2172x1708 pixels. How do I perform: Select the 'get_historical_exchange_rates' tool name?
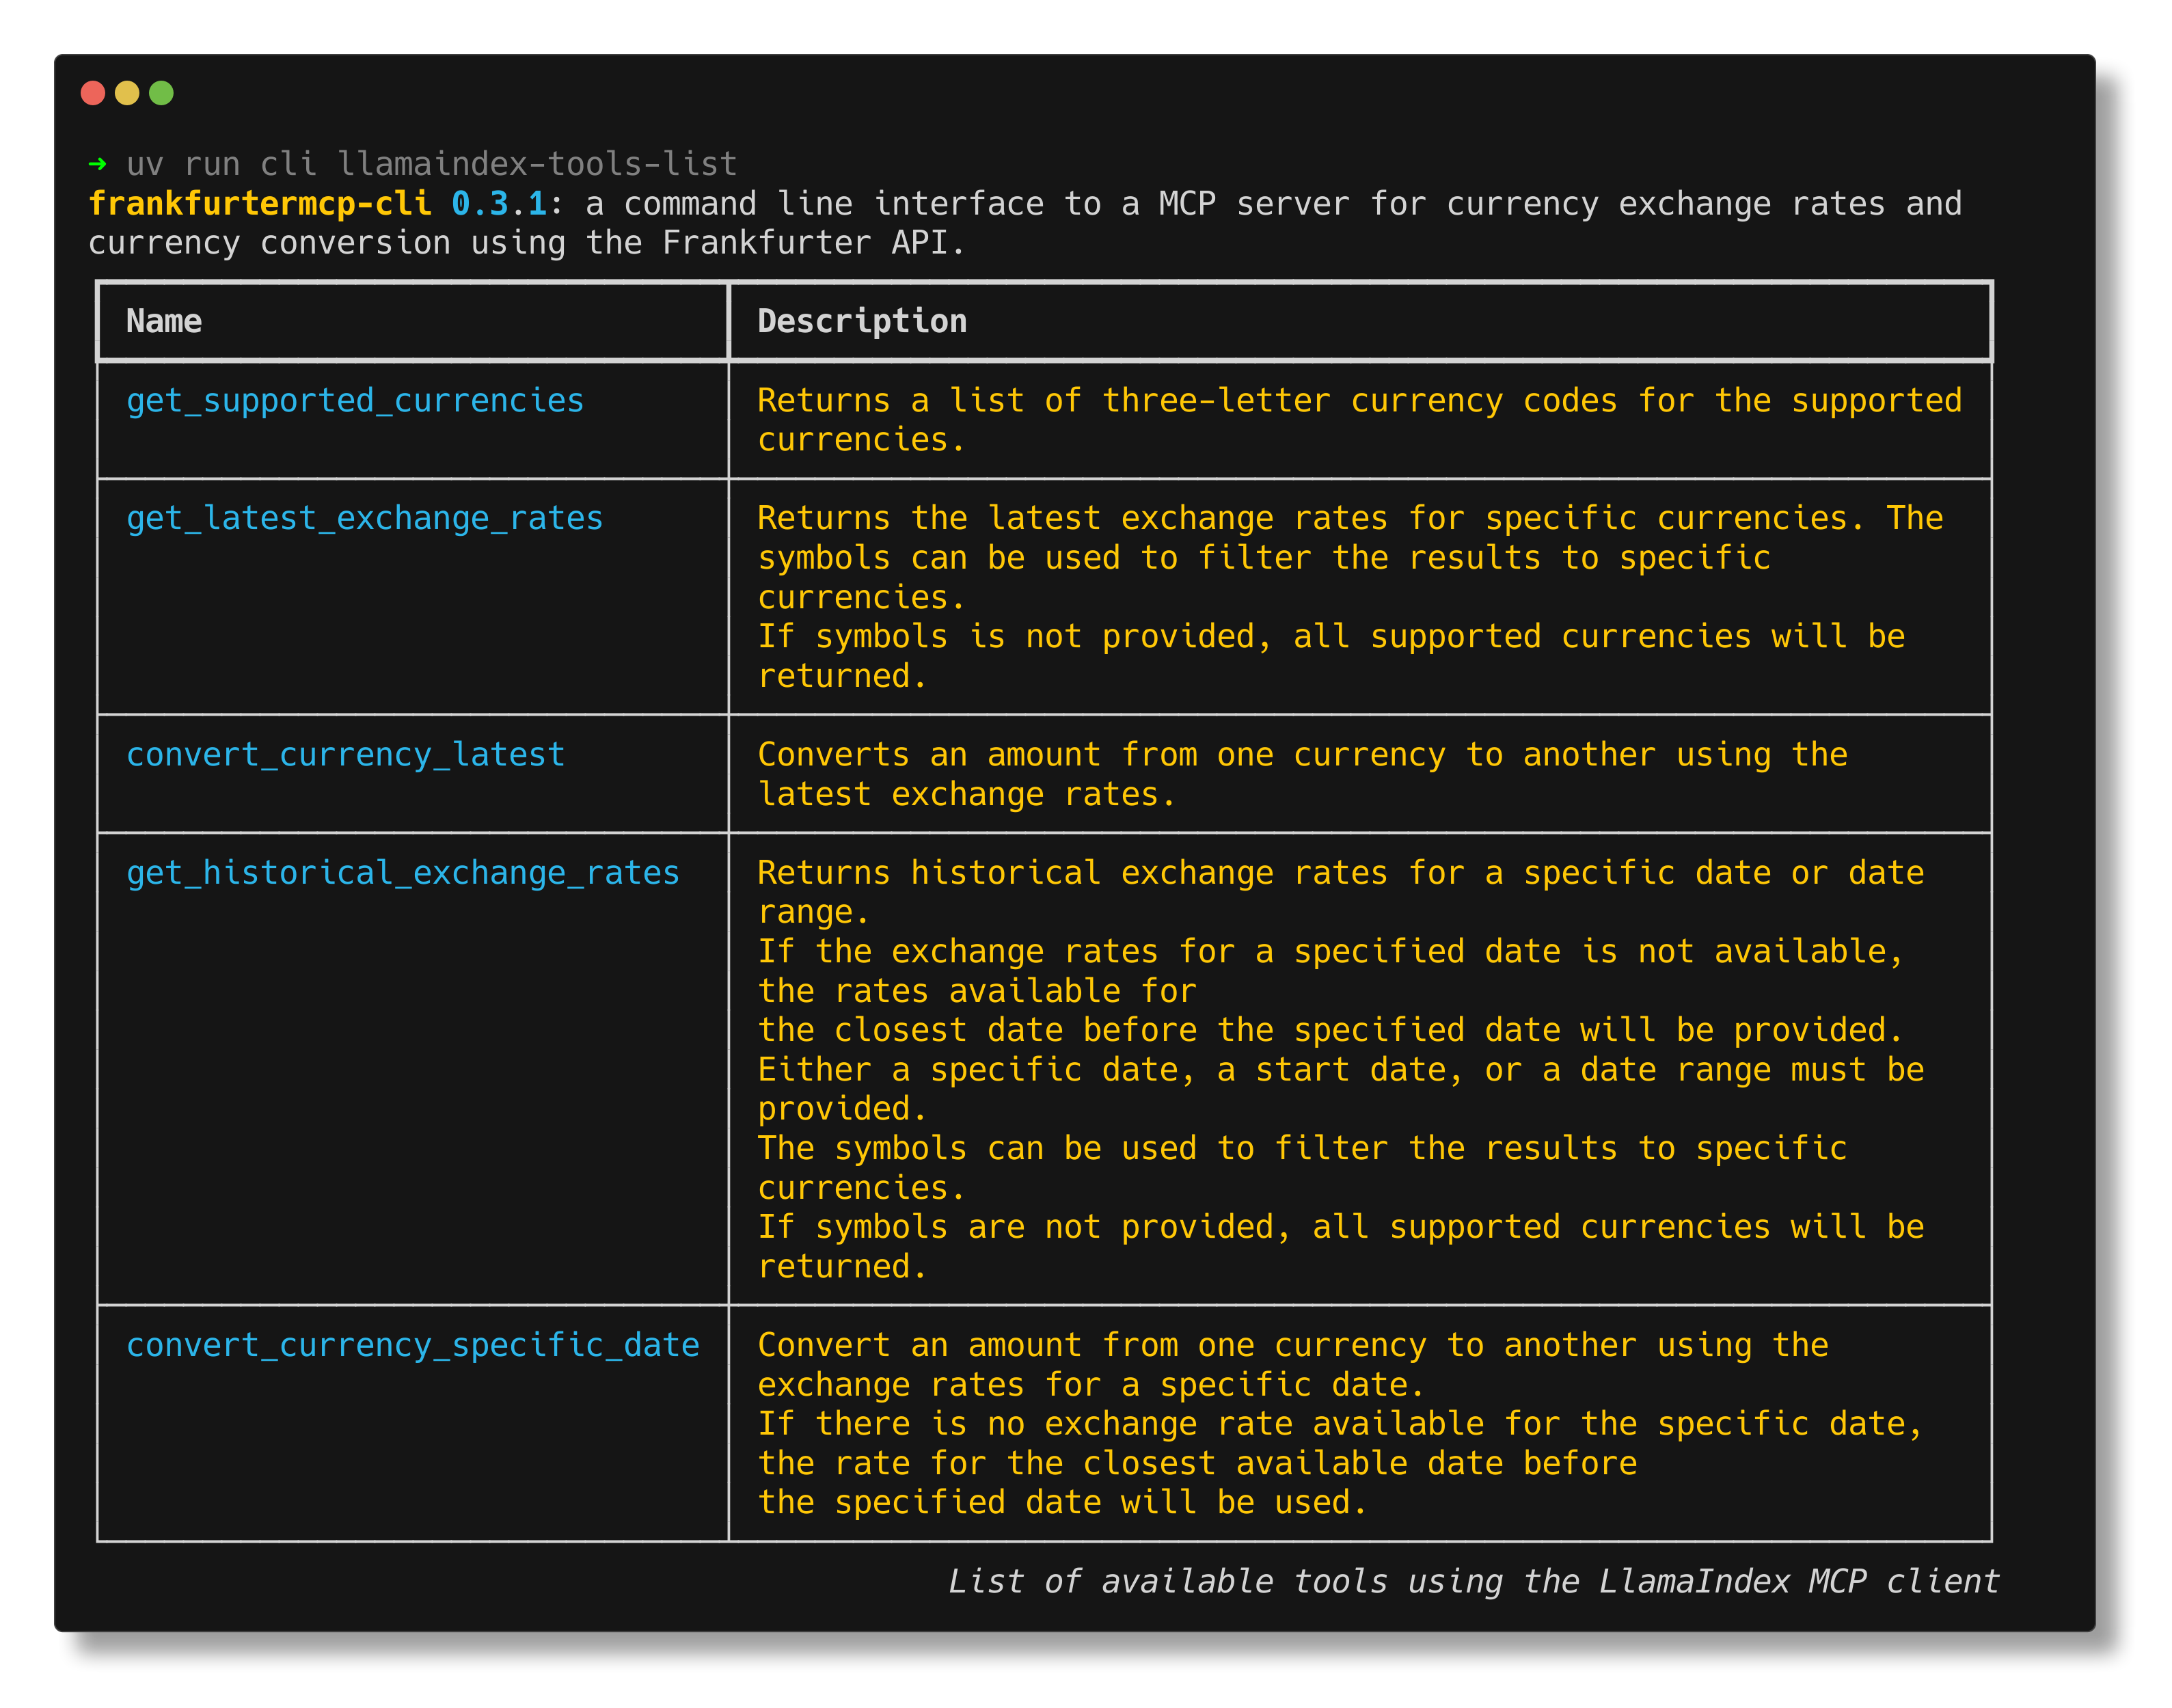click(x=403, y=872)
